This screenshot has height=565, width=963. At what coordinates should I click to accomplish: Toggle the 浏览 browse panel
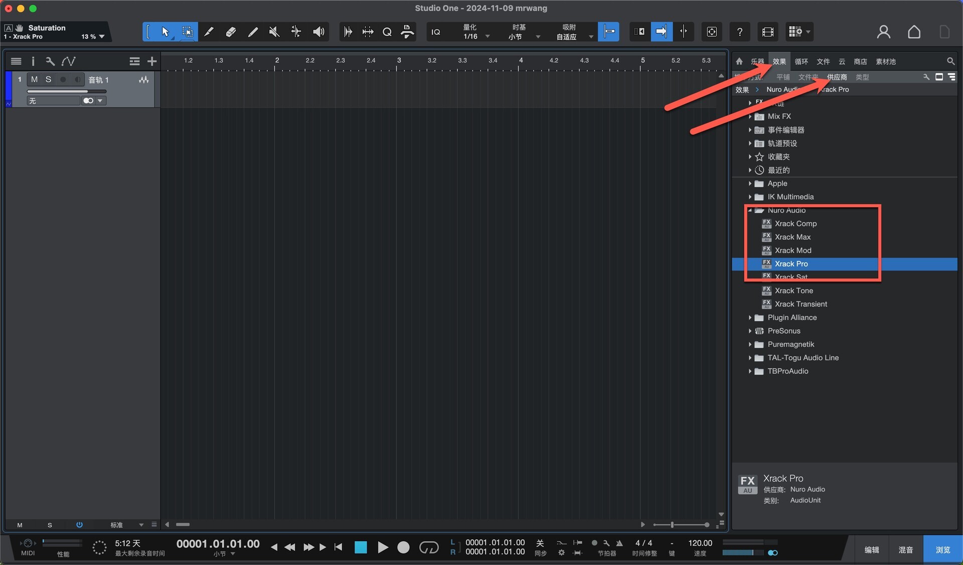pos(943,550)
